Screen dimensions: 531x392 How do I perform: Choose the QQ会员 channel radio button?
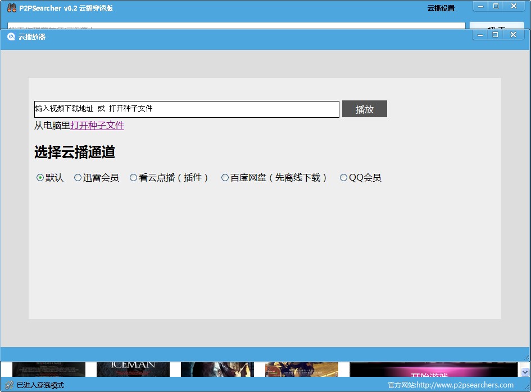(344, 178)
